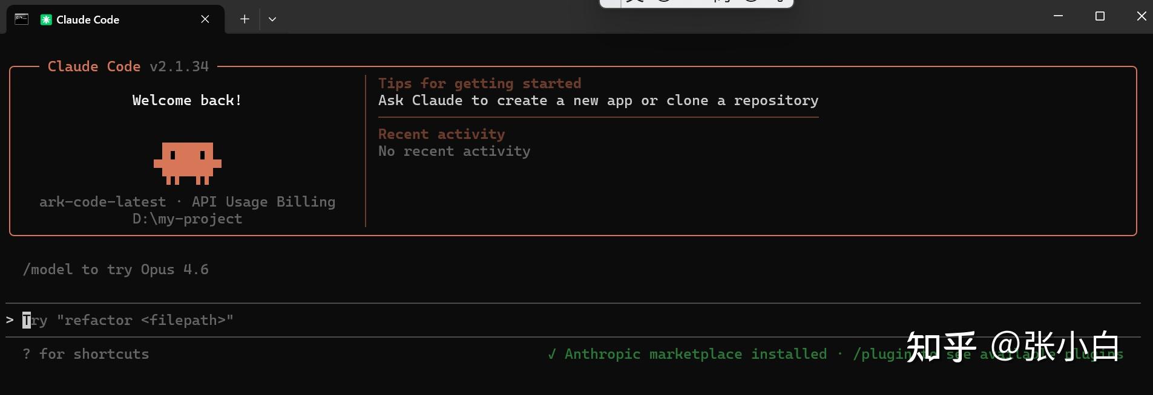Click the green Claude Code tab icon
Image resolution: width=1153 pixels, height=395 pixels.
click(46, 20)
